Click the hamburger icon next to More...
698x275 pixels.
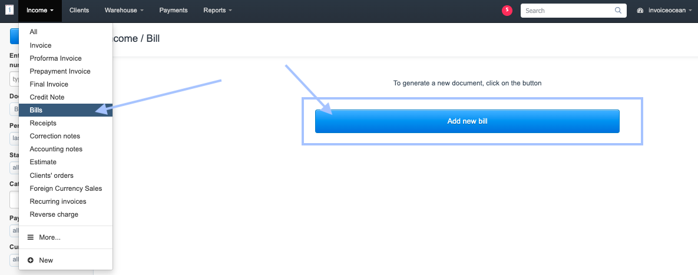31,237
